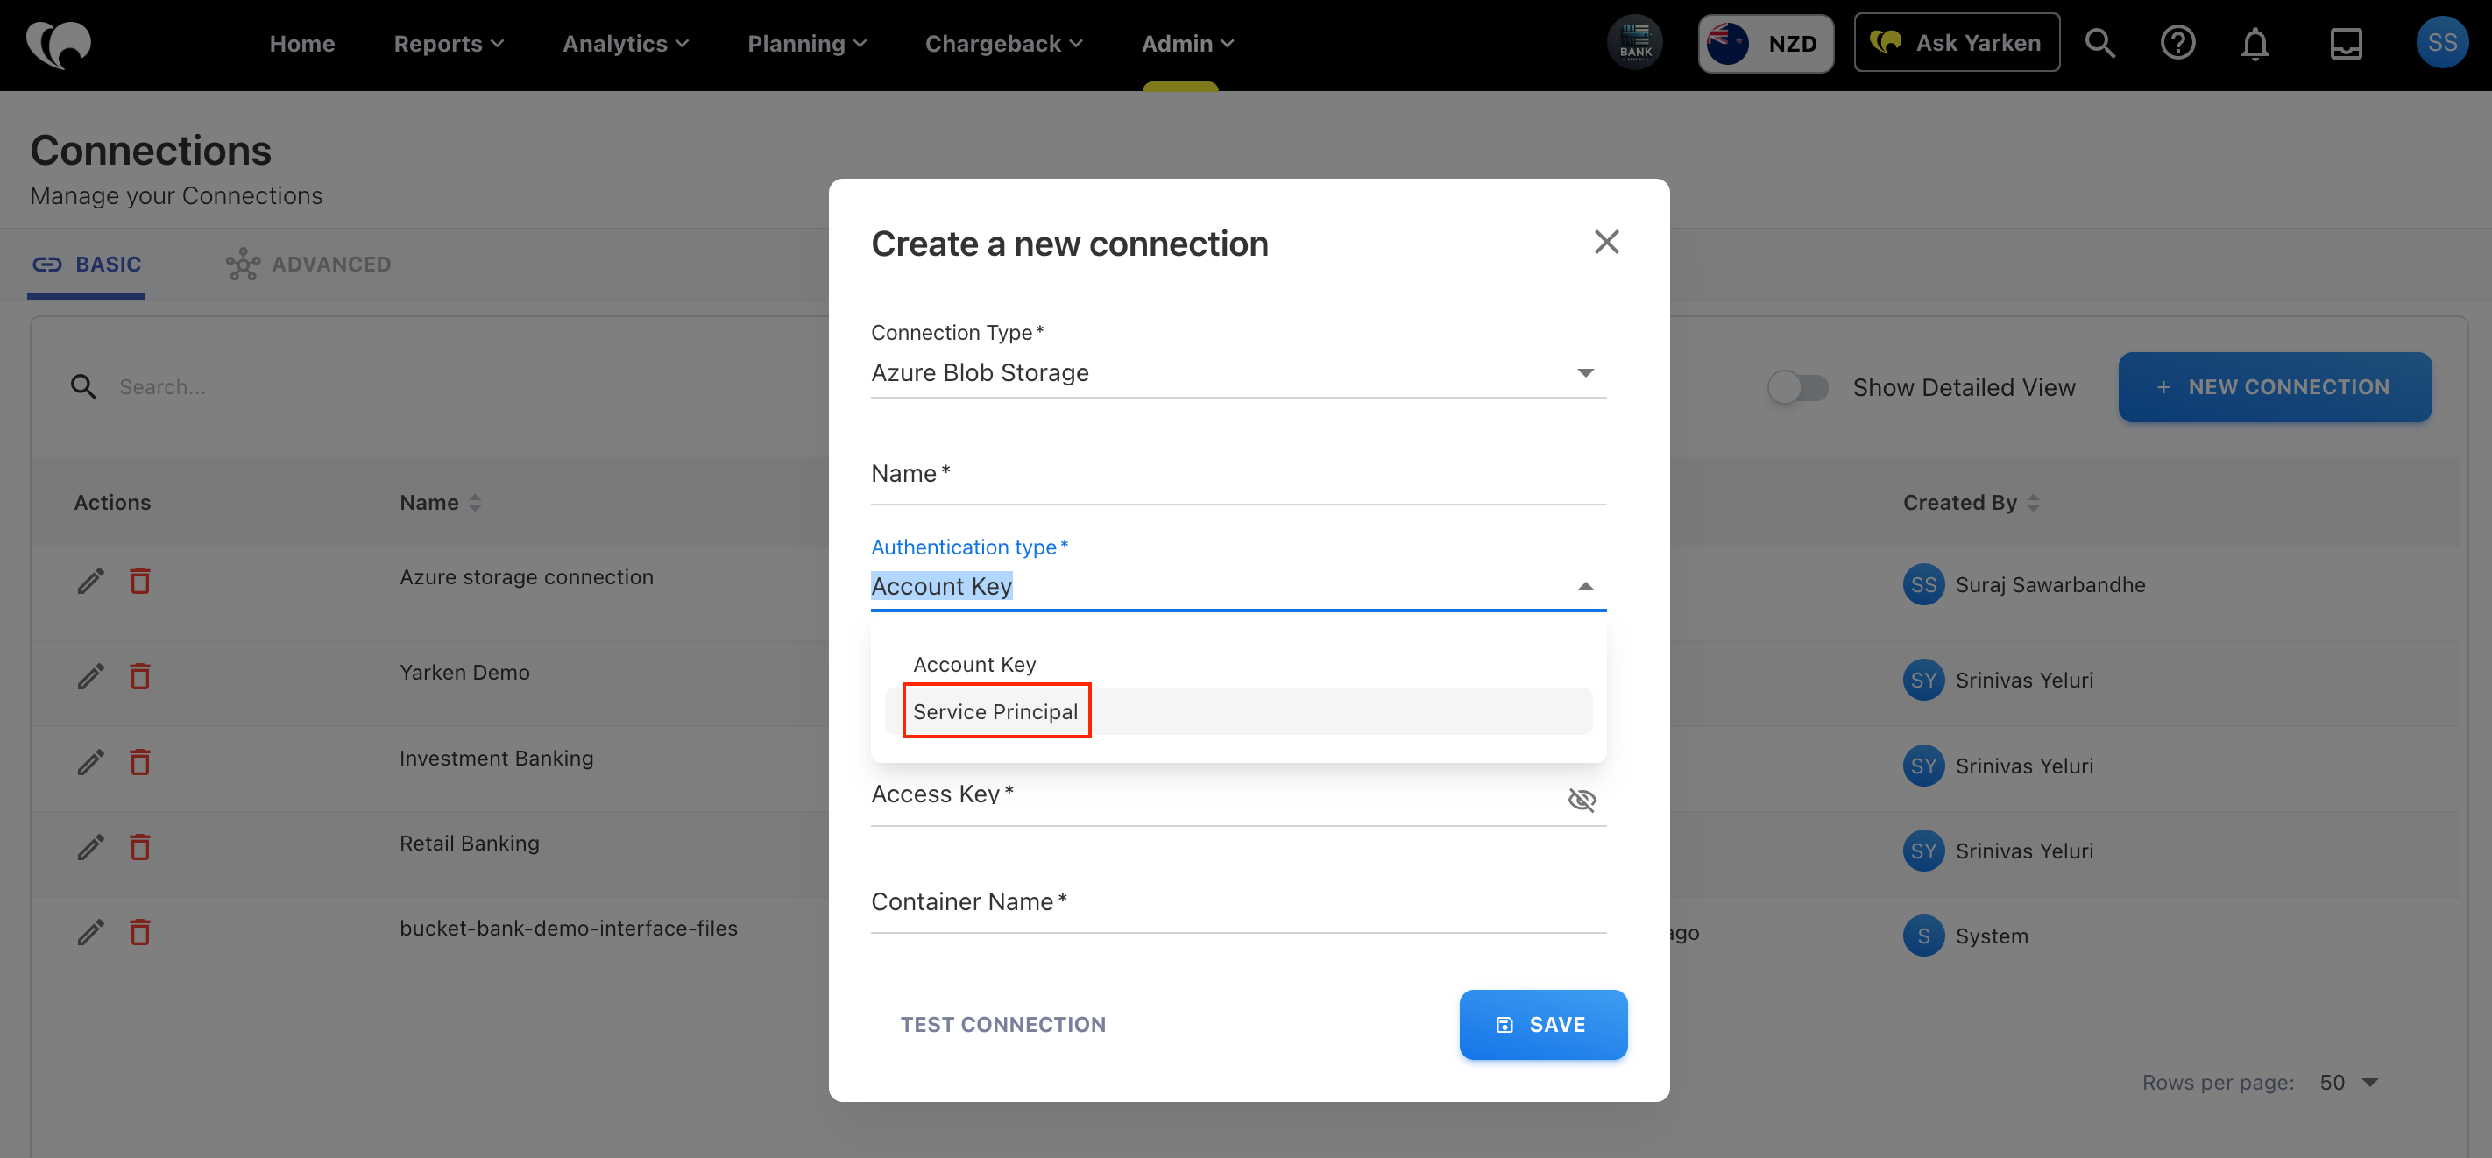The width and height of the screenshot is (2492, 1158).
Task: Expand the Admin menu
Action: click(x=1187, y=44)
